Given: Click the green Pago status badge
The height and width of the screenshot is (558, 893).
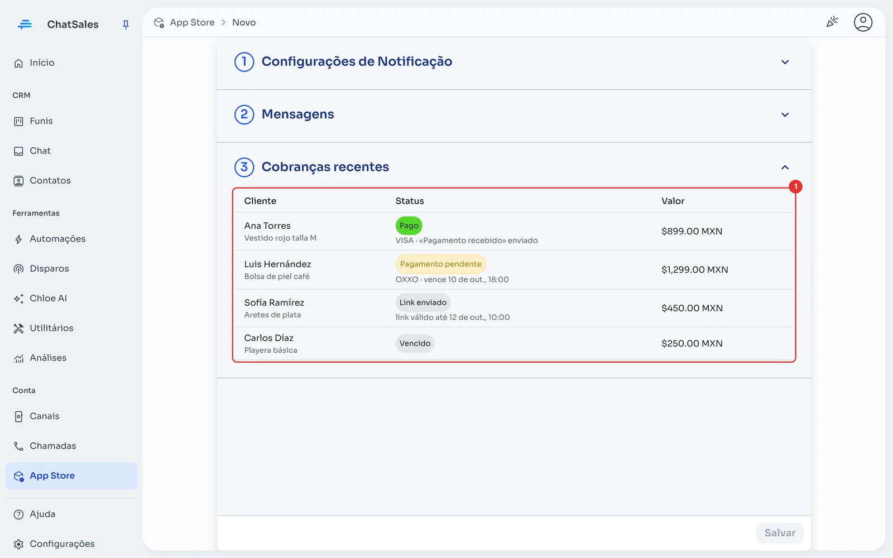Looking at the screenshot, I should (409, 225).
